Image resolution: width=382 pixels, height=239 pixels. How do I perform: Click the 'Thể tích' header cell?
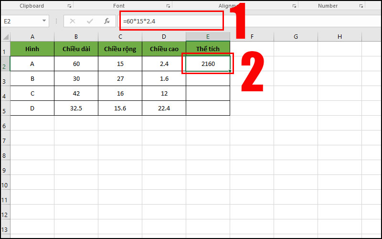coord(208,49)
